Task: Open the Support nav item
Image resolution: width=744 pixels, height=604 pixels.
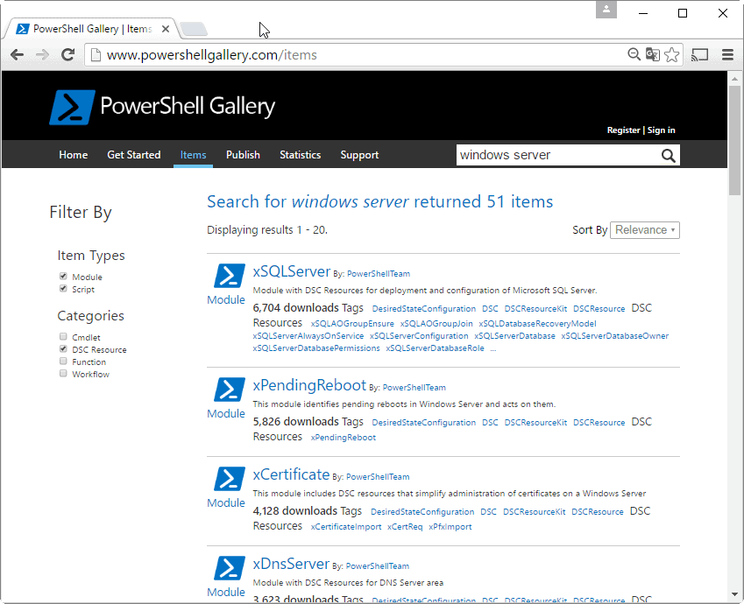Action: tap(359, 155)
